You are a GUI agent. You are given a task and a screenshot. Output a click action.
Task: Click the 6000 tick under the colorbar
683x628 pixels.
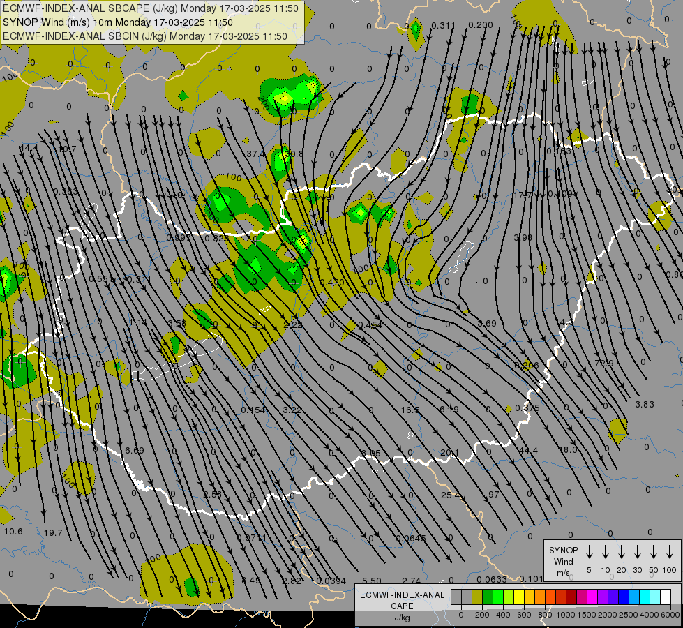tap(670, 615)
